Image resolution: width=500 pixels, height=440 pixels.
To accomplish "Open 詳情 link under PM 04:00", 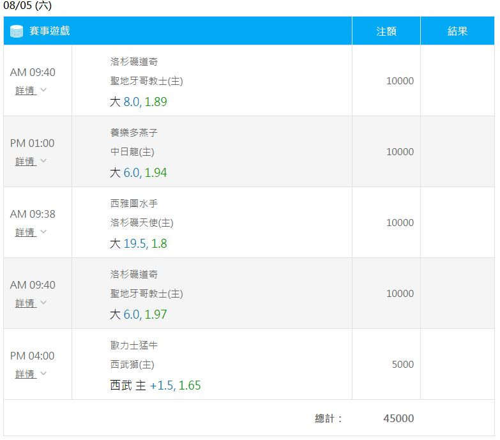I will tap(26, 374).
